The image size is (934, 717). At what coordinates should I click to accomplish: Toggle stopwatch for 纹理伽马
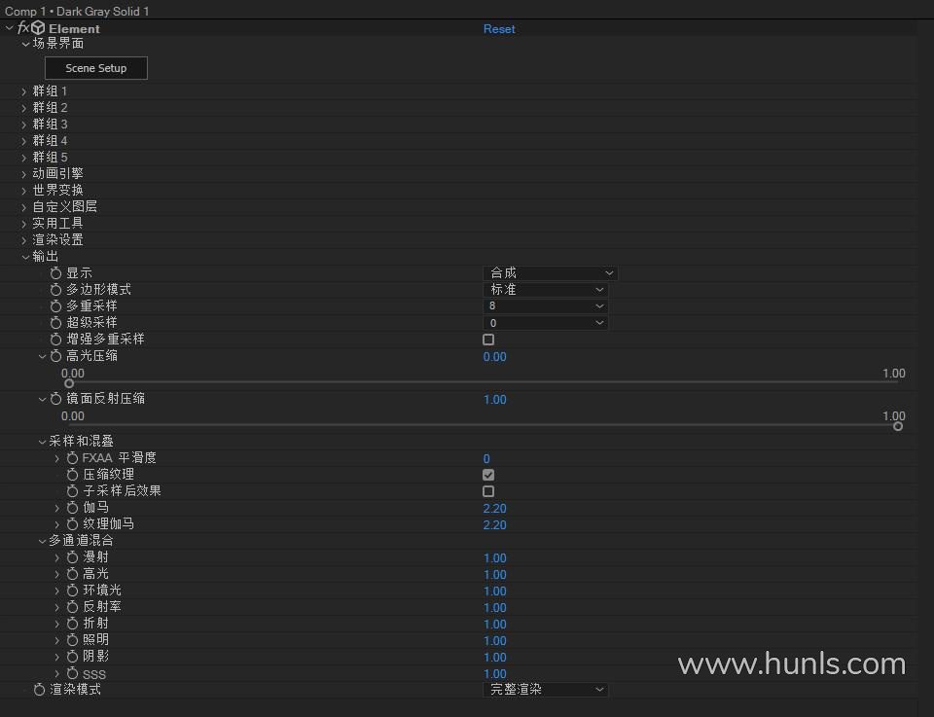73,524
